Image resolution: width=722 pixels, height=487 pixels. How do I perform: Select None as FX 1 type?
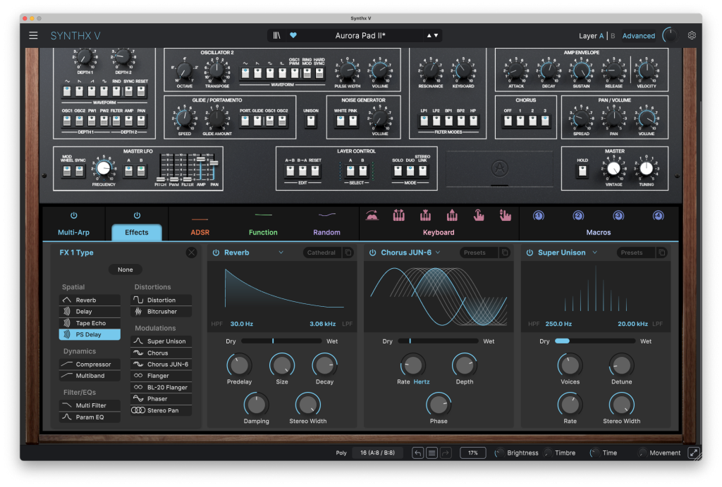pyautogui.click(x=126, y=270)
